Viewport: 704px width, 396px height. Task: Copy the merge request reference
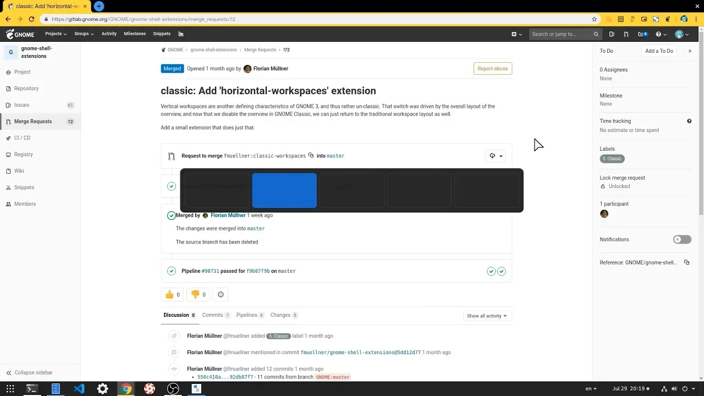(x=686, y=263)
